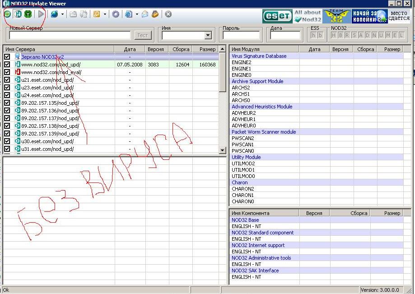Image resolution: width=415 pixels, height=294 pixels.
Task: Focus the Пароль input field
Action: coord(241,35)
